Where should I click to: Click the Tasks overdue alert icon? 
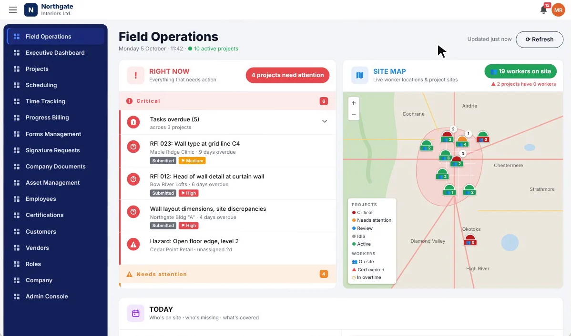(133, 122)
